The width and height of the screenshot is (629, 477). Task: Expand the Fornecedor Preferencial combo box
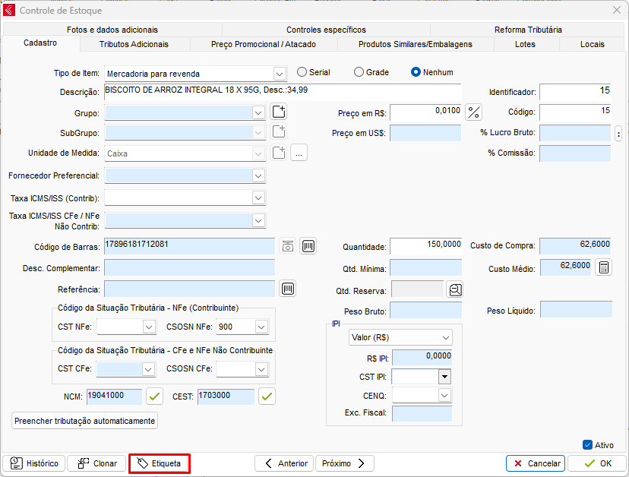tap(258, 175)
